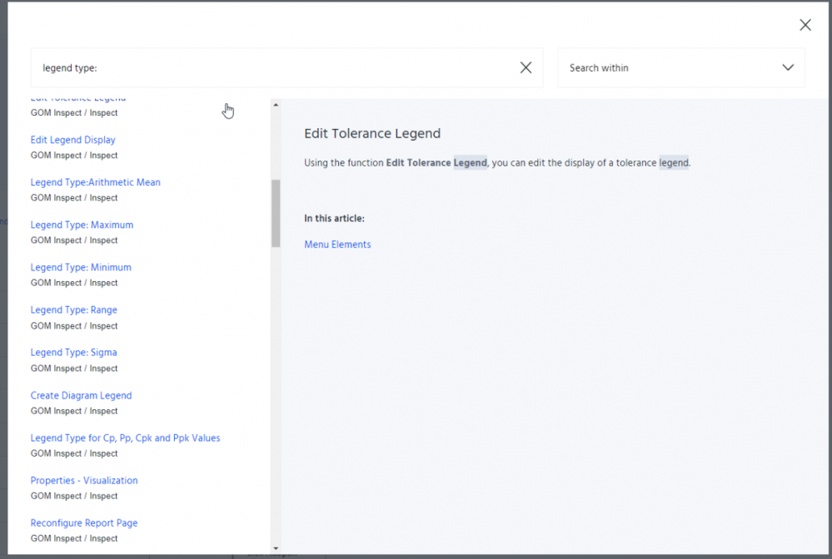Screen dimensions: 832x559
Task: Expand the Search within dropdown
Action: (x=787, y=68)
